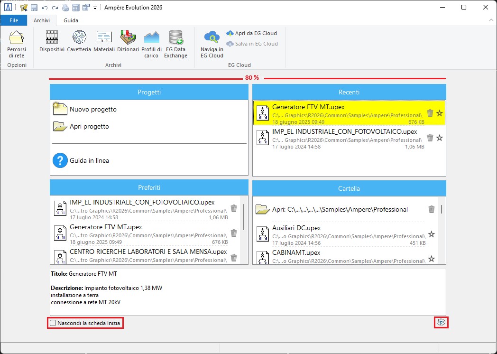Click trash icon beside the Cartella folder path
This screenshot has height=354, width=497.
coord(432,209)
